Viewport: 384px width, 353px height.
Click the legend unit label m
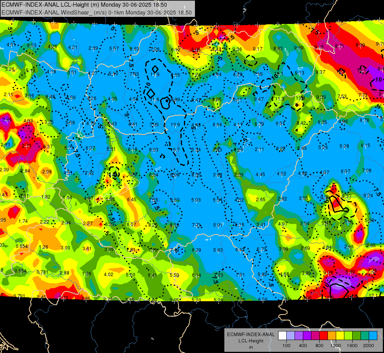pos(251,348)
